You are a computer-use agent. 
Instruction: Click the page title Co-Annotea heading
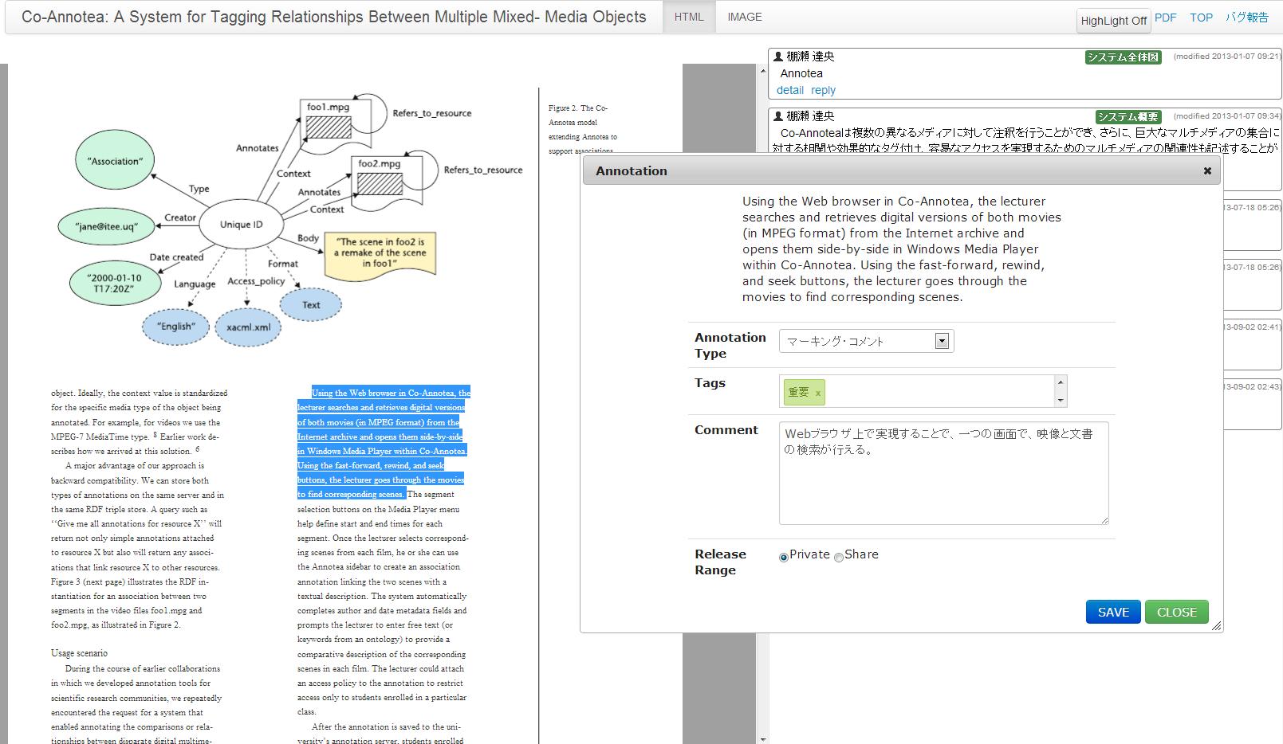(333, 17)
